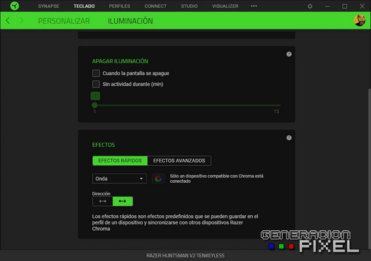Viewport: 371px width, 261px height.
Task: Set wave direction to left arrow
Action: pyautogui.click(x=103, y=201)
